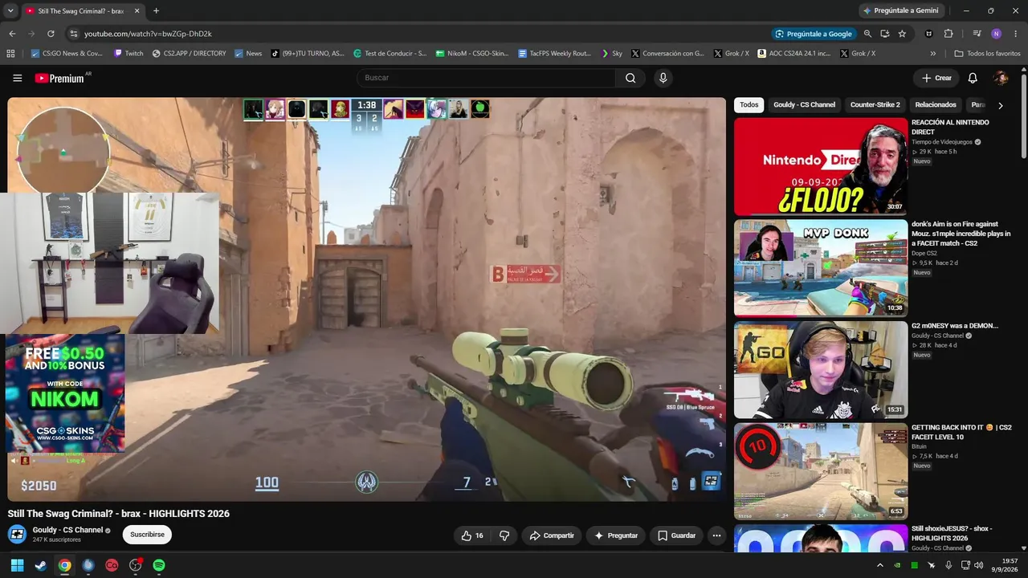This screenshot has width=1028, height=578.
Task: Select the Relacionados chip
Action: tap(936, 104)
